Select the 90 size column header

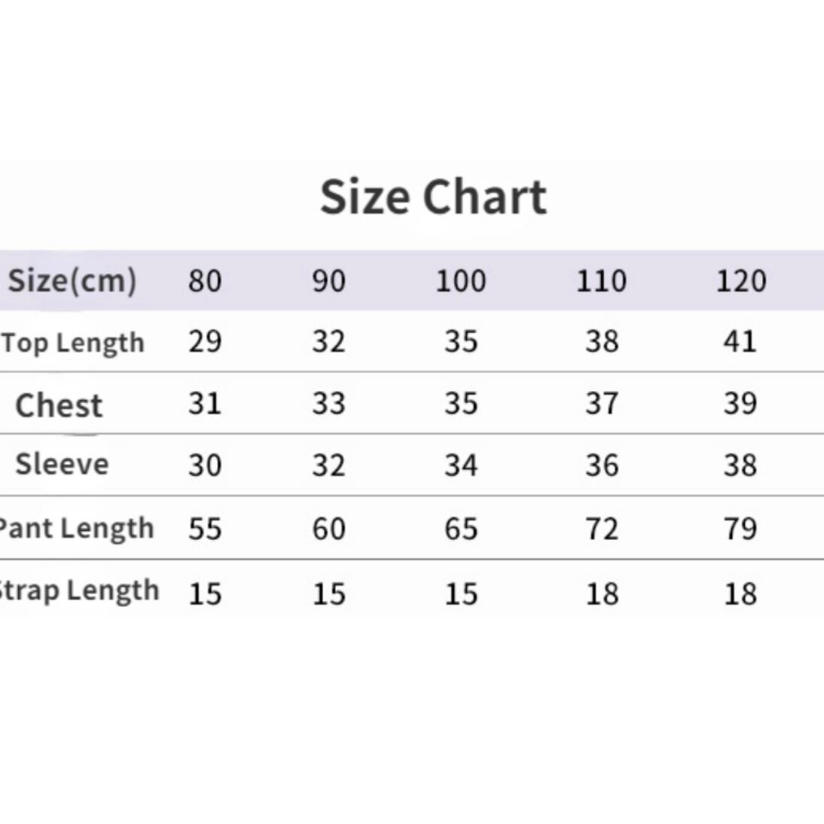tap(329, 281)
